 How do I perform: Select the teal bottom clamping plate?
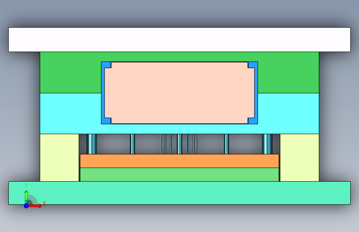180,193
